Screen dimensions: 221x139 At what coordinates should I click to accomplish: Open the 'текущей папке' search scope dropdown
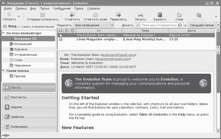204,25
